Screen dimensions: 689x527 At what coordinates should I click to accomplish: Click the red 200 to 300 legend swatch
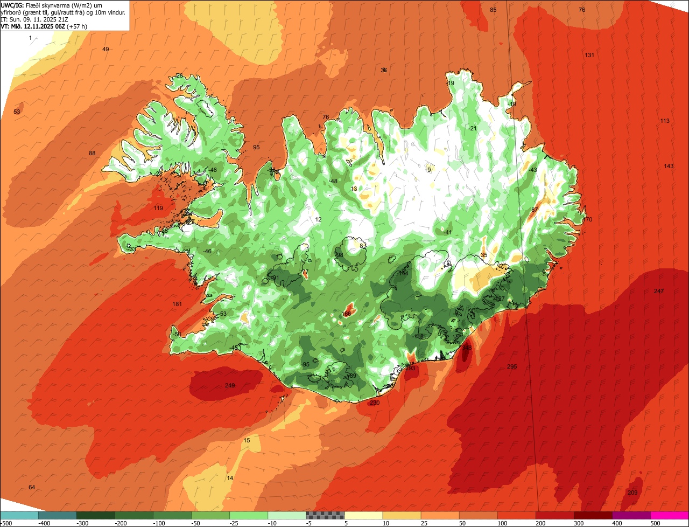[554, 515]
